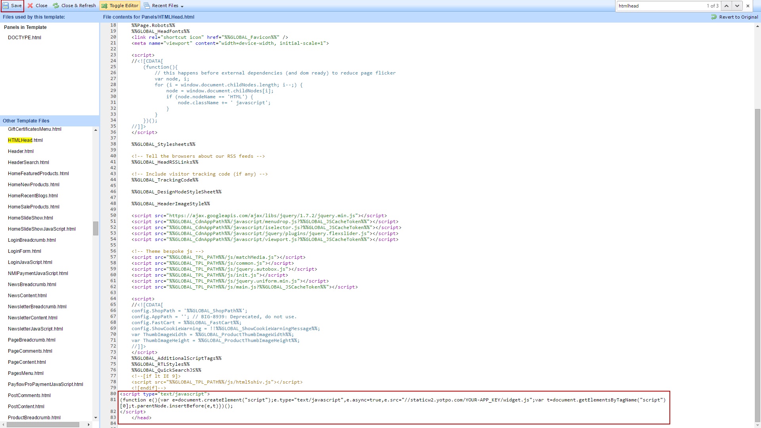Open HTMLHead.html in file list
Image resolution: width=761 pixels, height=428 pixels.
click(x=25, y=140)
